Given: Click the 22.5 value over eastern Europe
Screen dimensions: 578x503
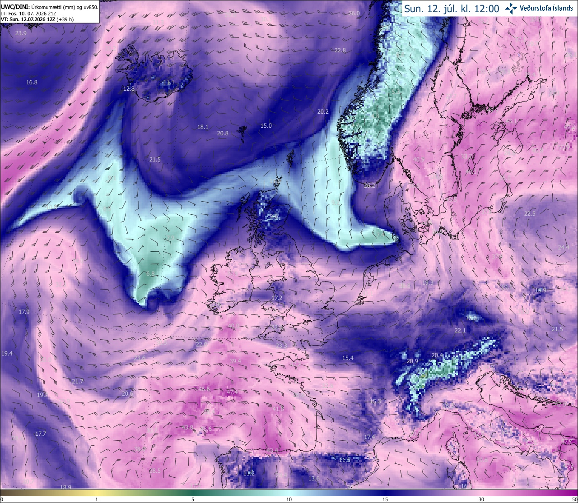Looking at the screenshot, I should pos(529,213).
